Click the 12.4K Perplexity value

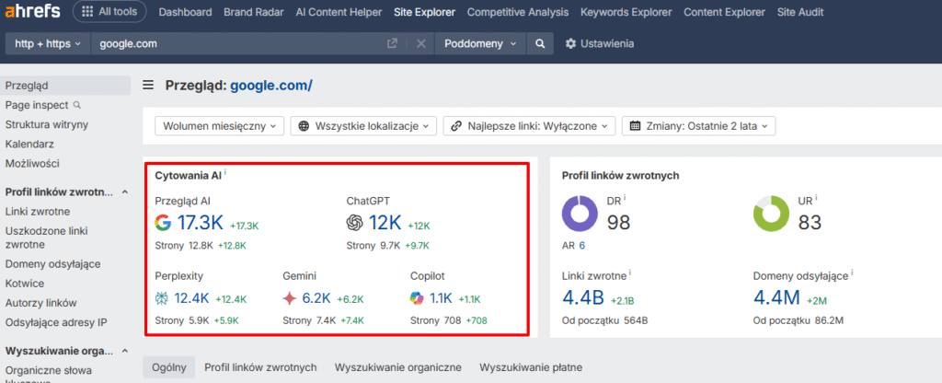pyautogui.click(x=191, y=298)
